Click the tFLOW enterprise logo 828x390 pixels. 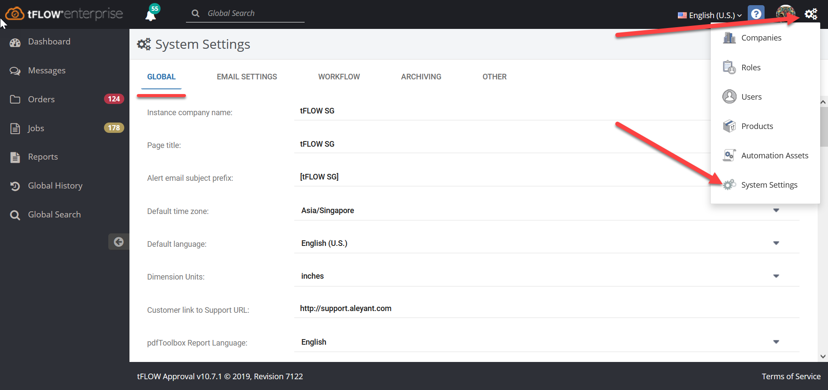[x=64, y=14]
